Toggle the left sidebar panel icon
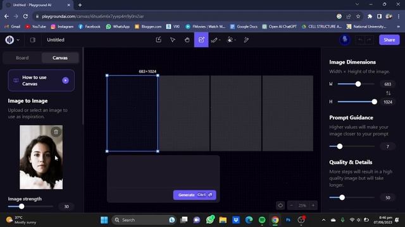Image resolution: width=405 pixels, height=227 pixels. (33, 40)
